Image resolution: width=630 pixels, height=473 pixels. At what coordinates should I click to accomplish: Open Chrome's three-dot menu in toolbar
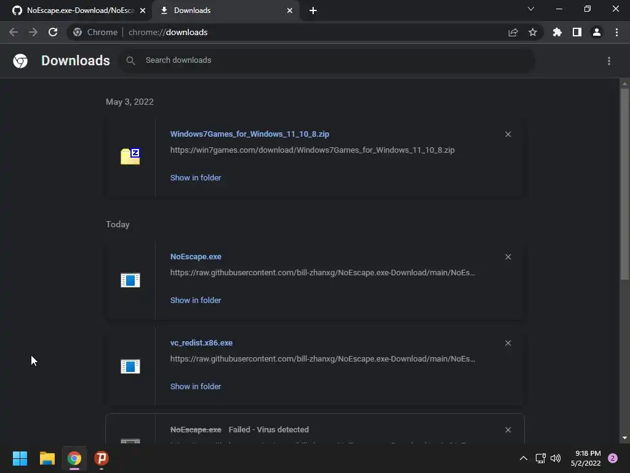click(x=616, y=32)
